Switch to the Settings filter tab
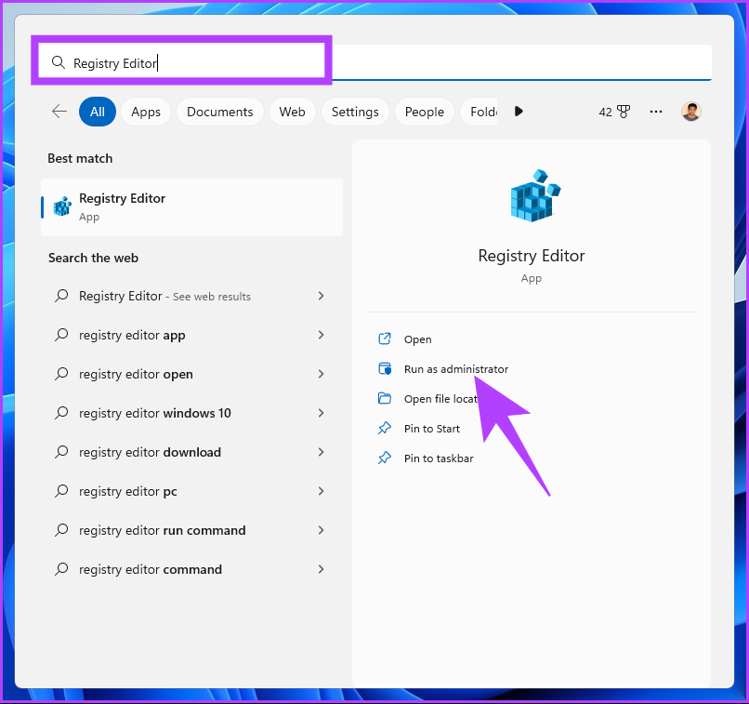Screen dimensions: 749x704 coord(355,112)
